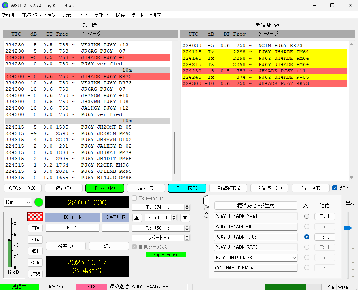358x290 pixels.
Task: Increase the Tx 874 Hz spinner value
Action: point(187,206)
